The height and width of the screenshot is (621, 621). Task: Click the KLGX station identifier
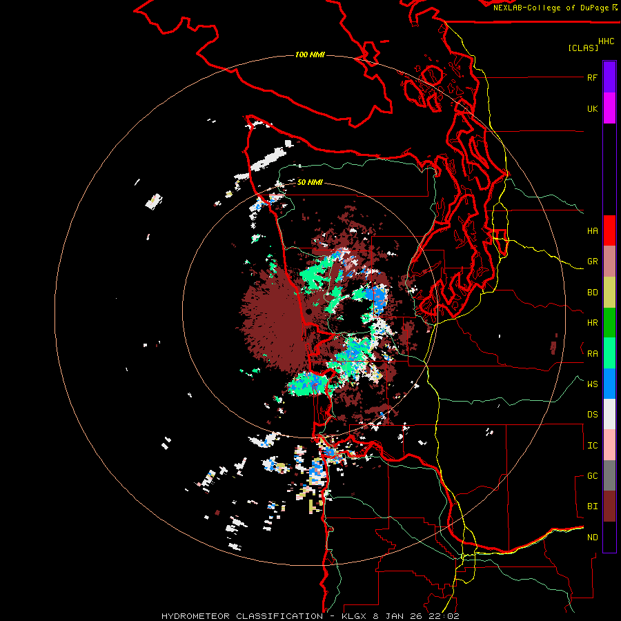pos(355,616)
